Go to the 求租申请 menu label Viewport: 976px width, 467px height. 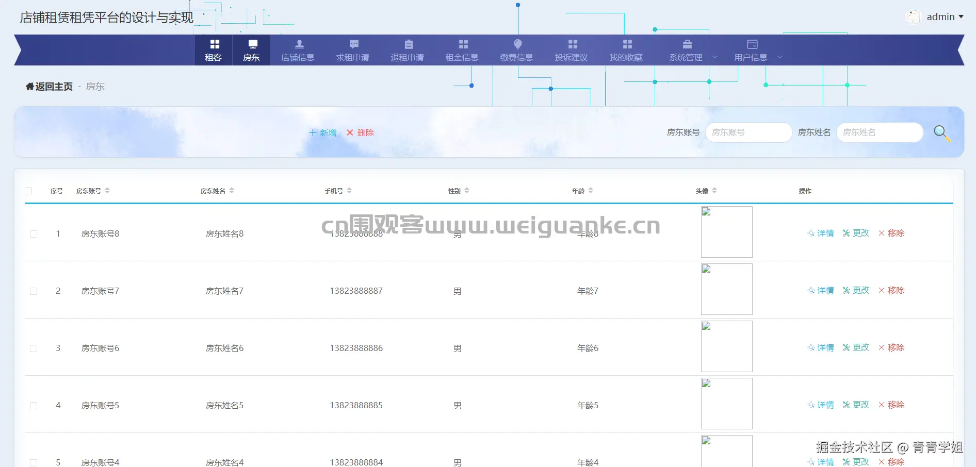point(353,58)
